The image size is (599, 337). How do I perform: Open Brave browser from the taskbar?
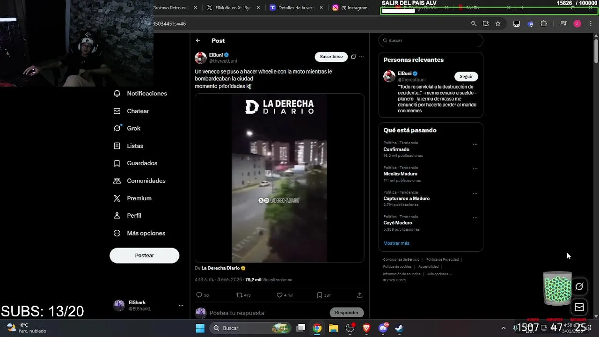(x=366, y=328)
